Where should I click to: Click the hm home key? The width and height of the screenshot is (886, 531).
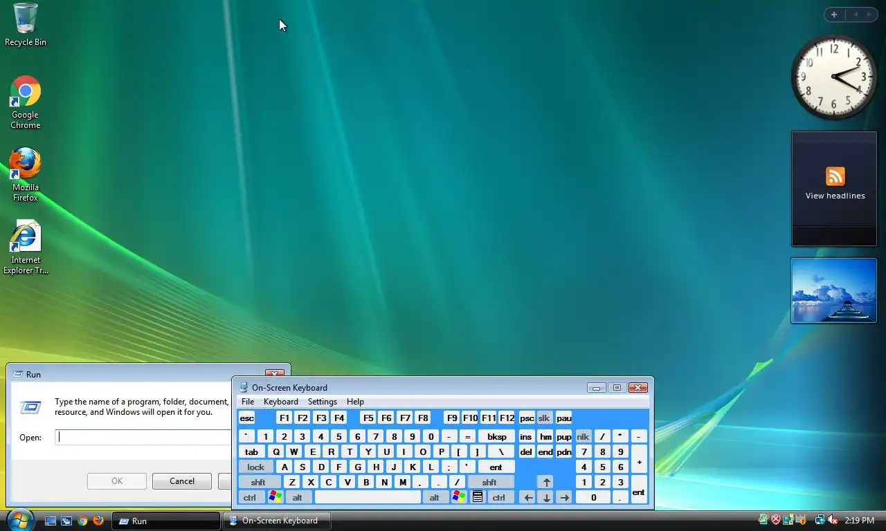pyautogui.click(x=545, y=436)
